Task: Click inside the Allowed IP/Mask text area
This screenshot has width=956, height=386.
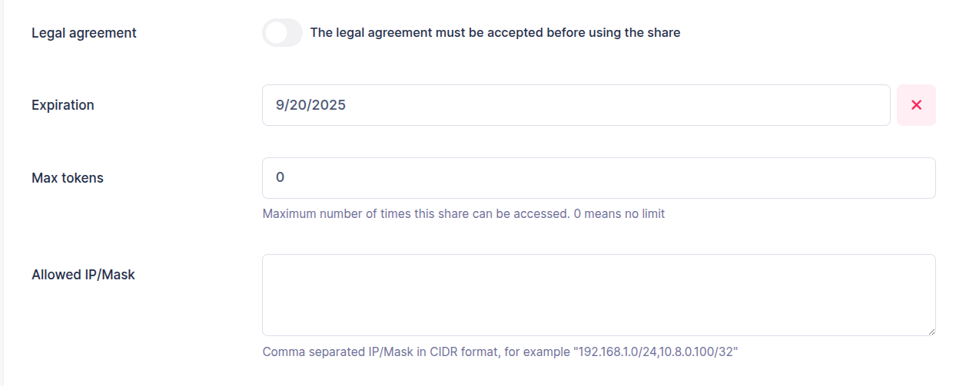Action: [599, 295]
